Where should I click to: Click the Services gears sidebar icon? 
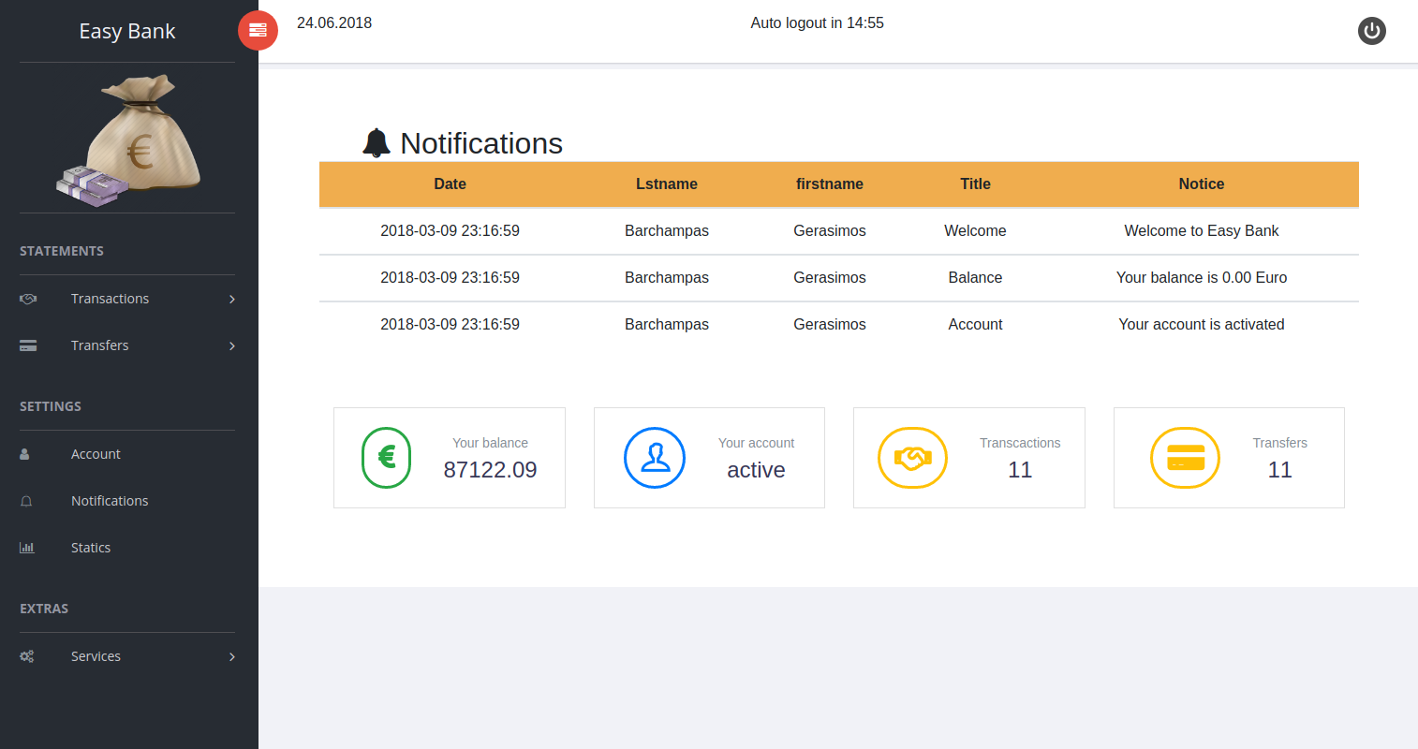click(27, 656)
